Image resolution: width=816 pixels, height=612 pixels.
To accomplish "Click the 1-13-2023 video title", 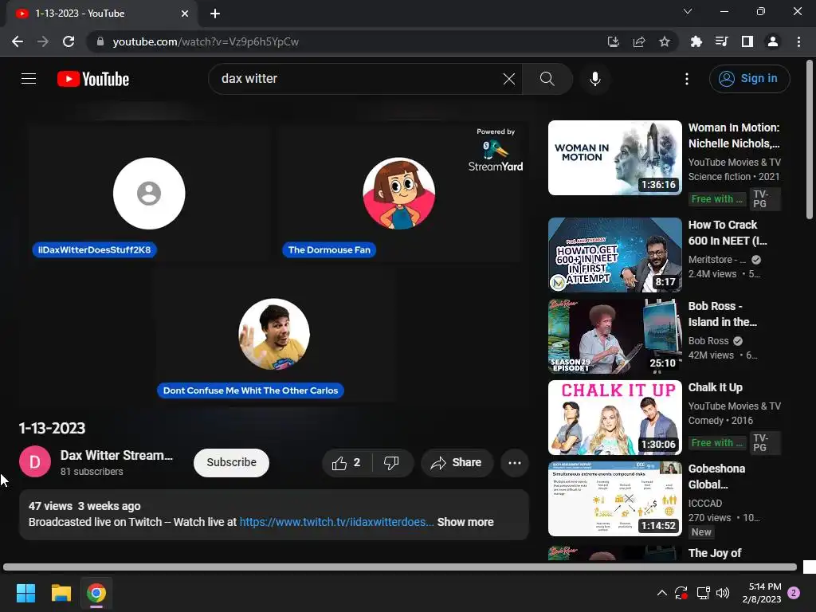I will (52, 428).
